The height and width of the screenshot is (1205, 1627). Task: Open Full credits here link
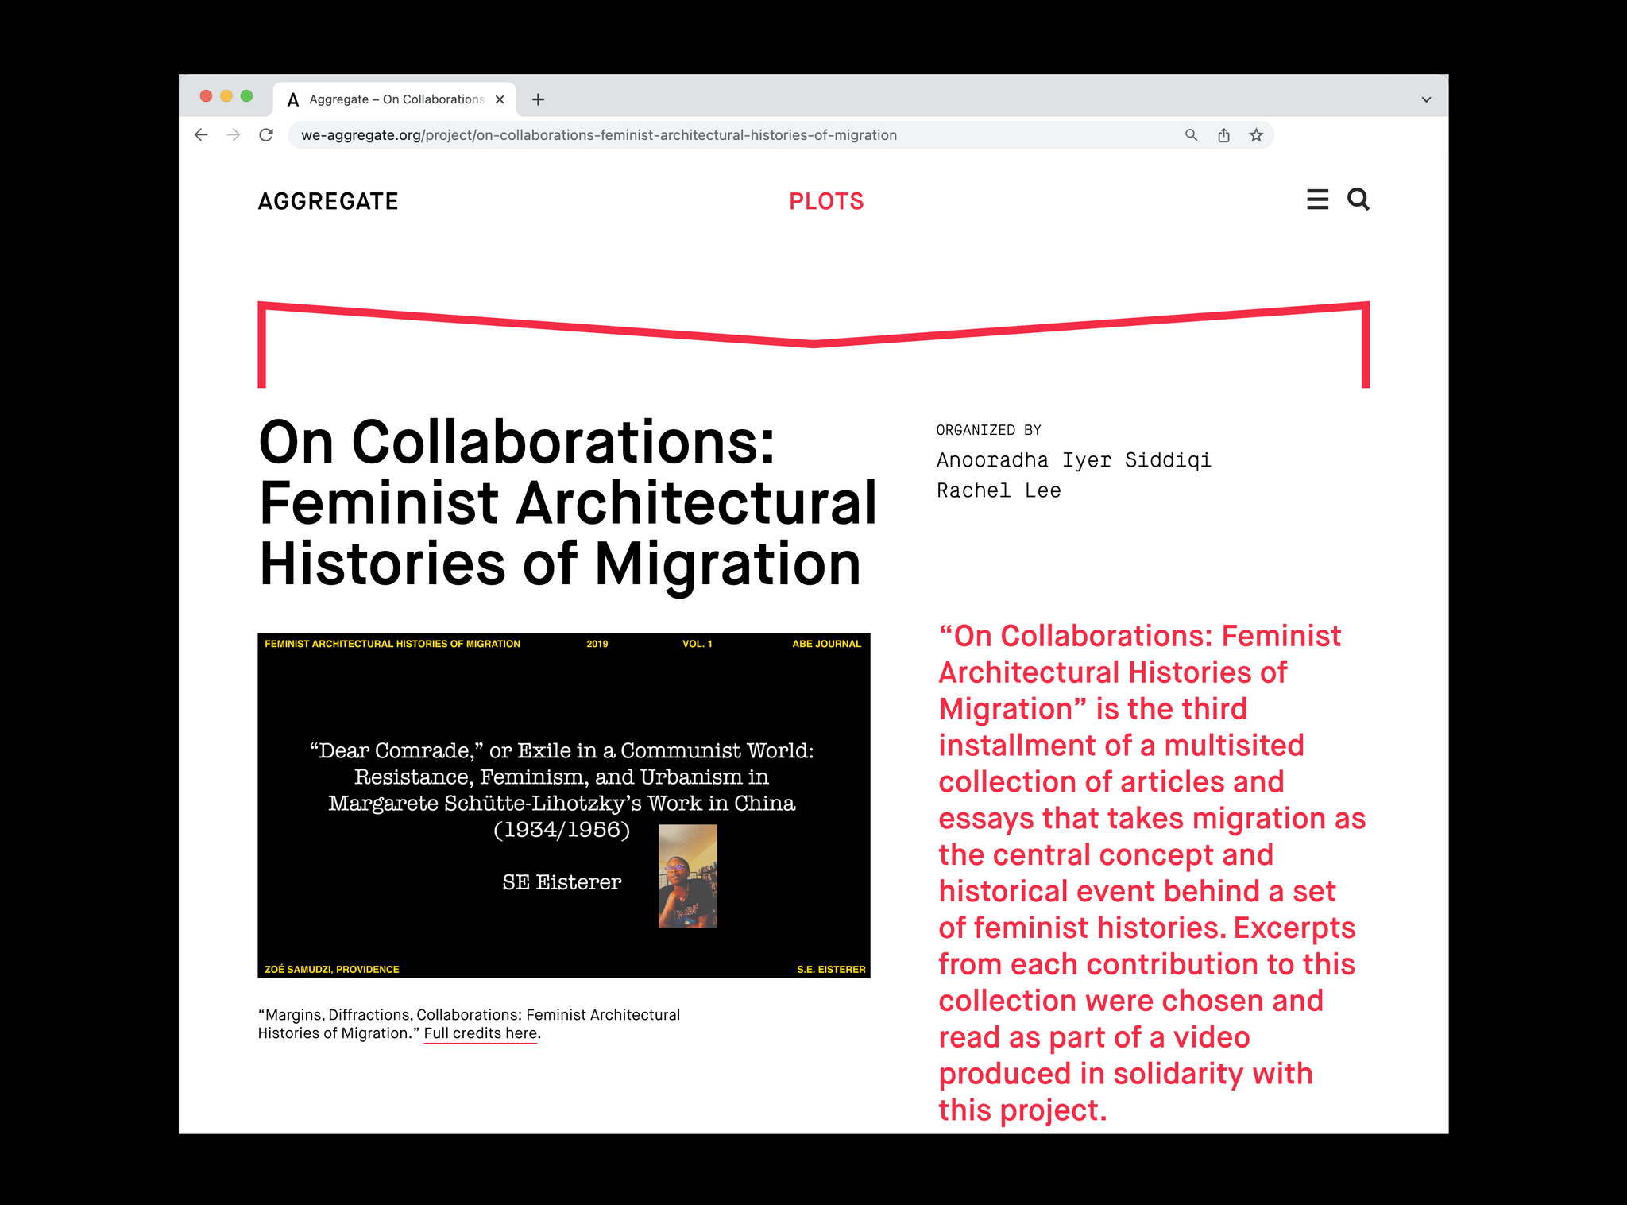coord(481,1033)
